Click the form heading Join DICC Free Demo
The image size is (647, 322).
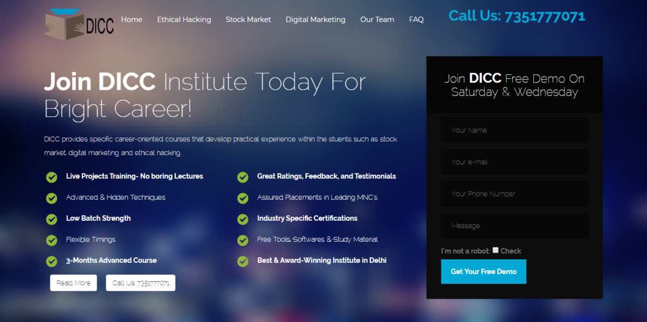coord(514,85)
